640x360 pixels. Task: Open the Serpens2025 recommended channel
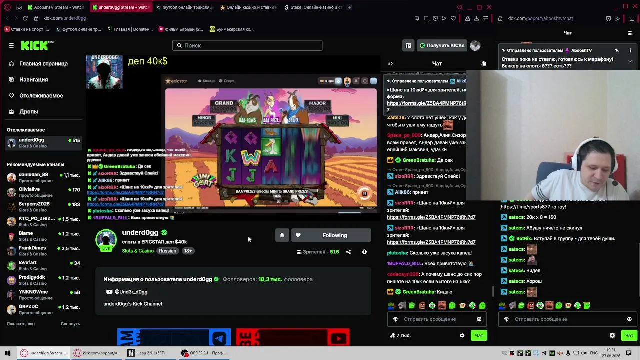point(43,207)
